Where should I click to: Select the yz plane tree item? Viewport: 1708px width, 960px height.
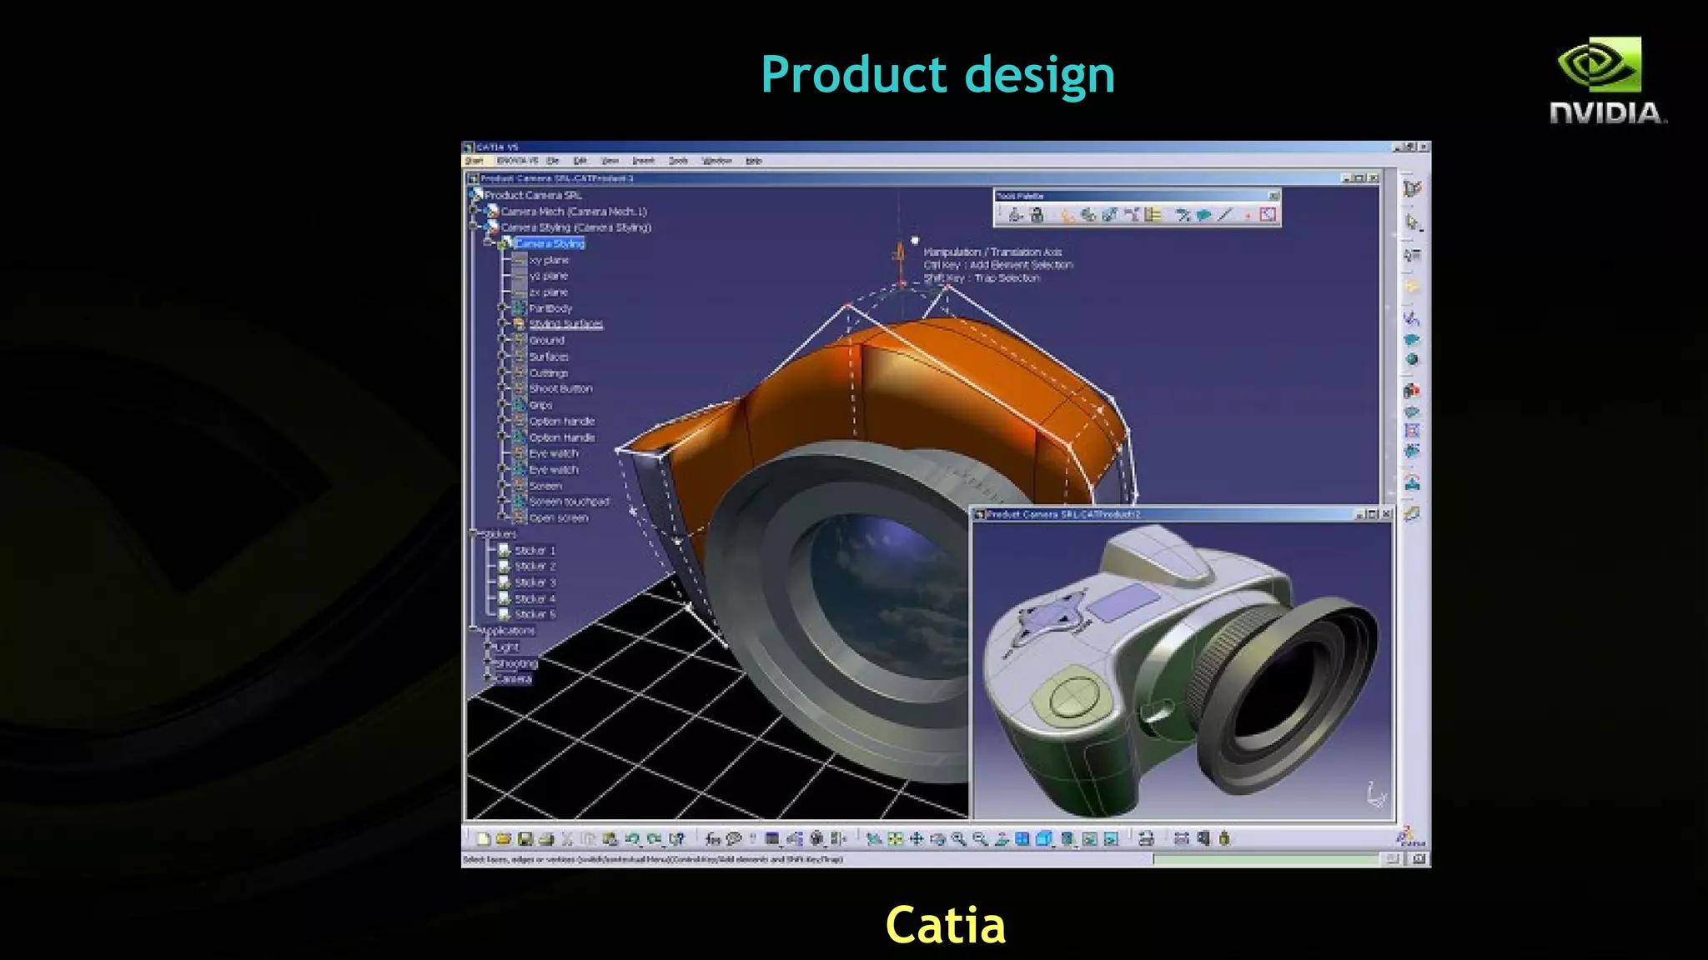point(548,276)
